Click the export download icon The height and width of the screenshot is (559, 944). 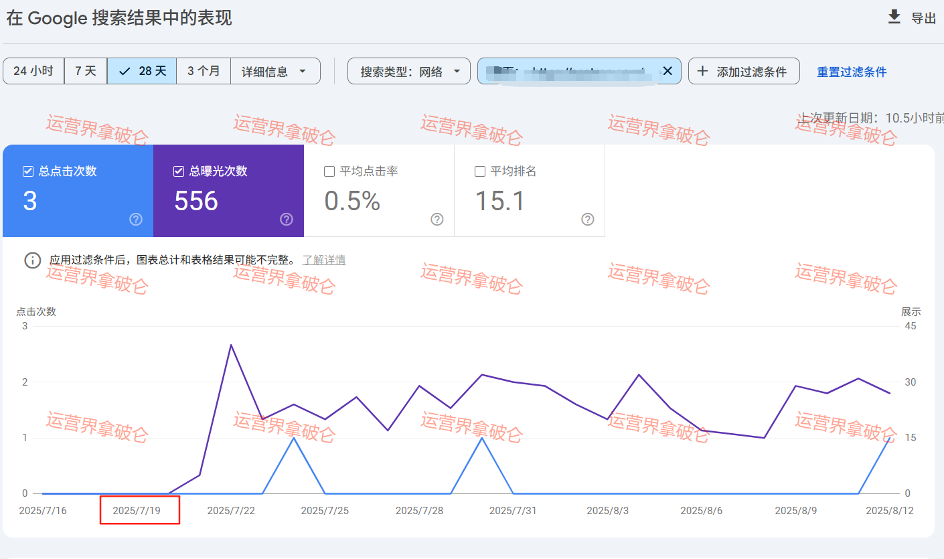[894, 17]
